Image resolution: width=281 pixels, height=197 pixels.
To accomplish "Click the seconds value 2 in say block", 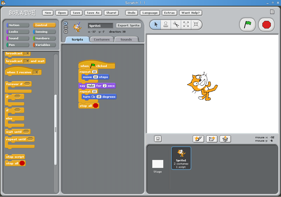I will coord(105,86).
